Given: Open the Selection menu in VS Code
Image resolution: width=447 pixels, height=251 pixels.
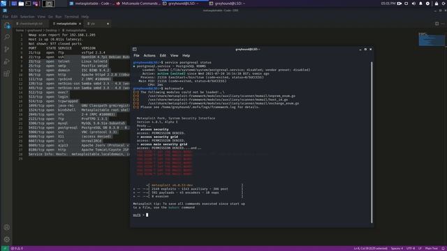Looking at the screenshot, I should point(27,17).
